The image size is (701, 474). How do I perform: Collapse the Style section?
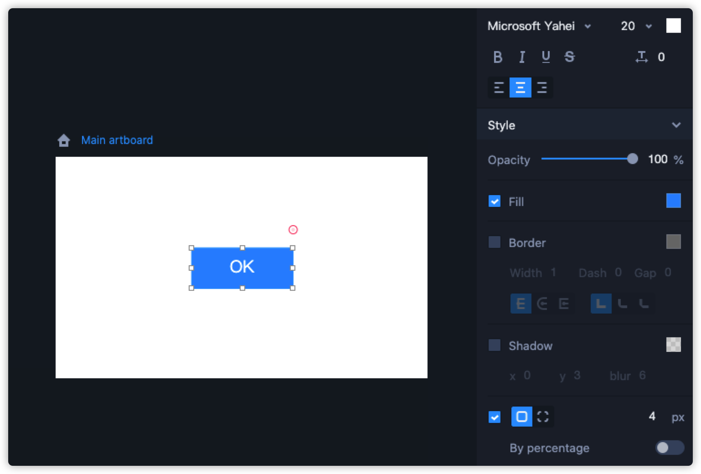[676, 125]
